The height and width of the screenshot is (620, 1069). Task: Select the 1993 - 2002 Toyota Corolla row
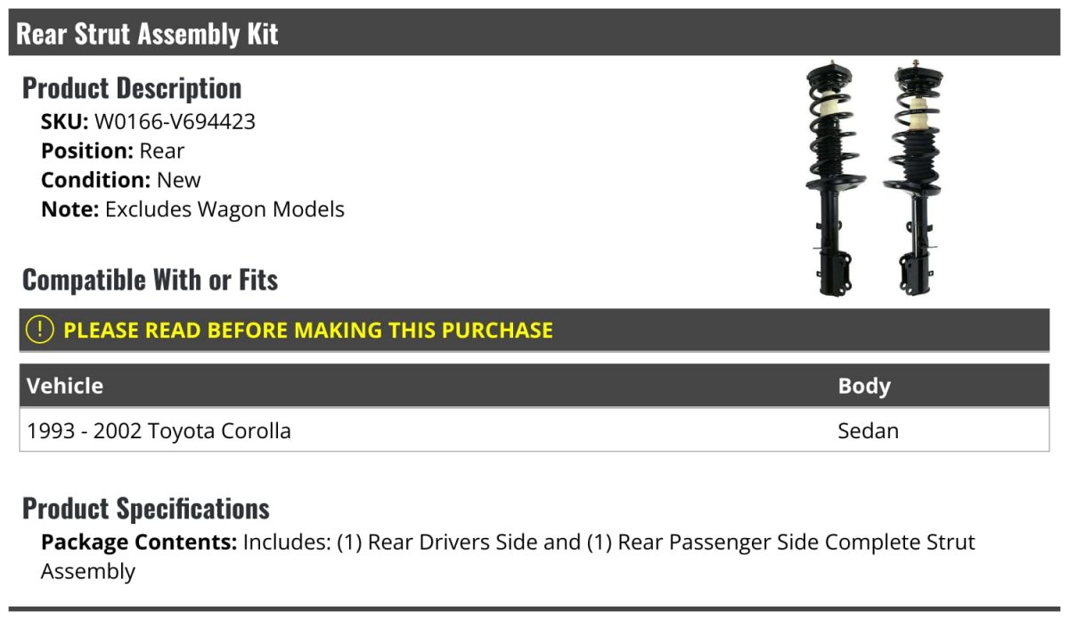pyautogui.click(x=534, y=430)
